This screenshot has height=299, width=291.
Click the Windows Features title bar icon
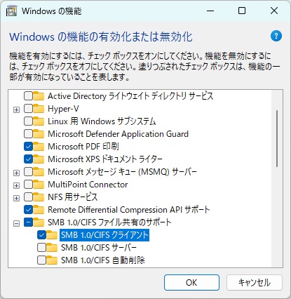pyautogui.click(x=11, y=11)
